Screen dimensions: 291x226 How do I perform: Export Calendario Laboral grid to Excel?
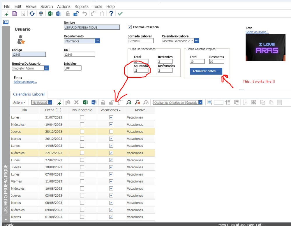85,103
